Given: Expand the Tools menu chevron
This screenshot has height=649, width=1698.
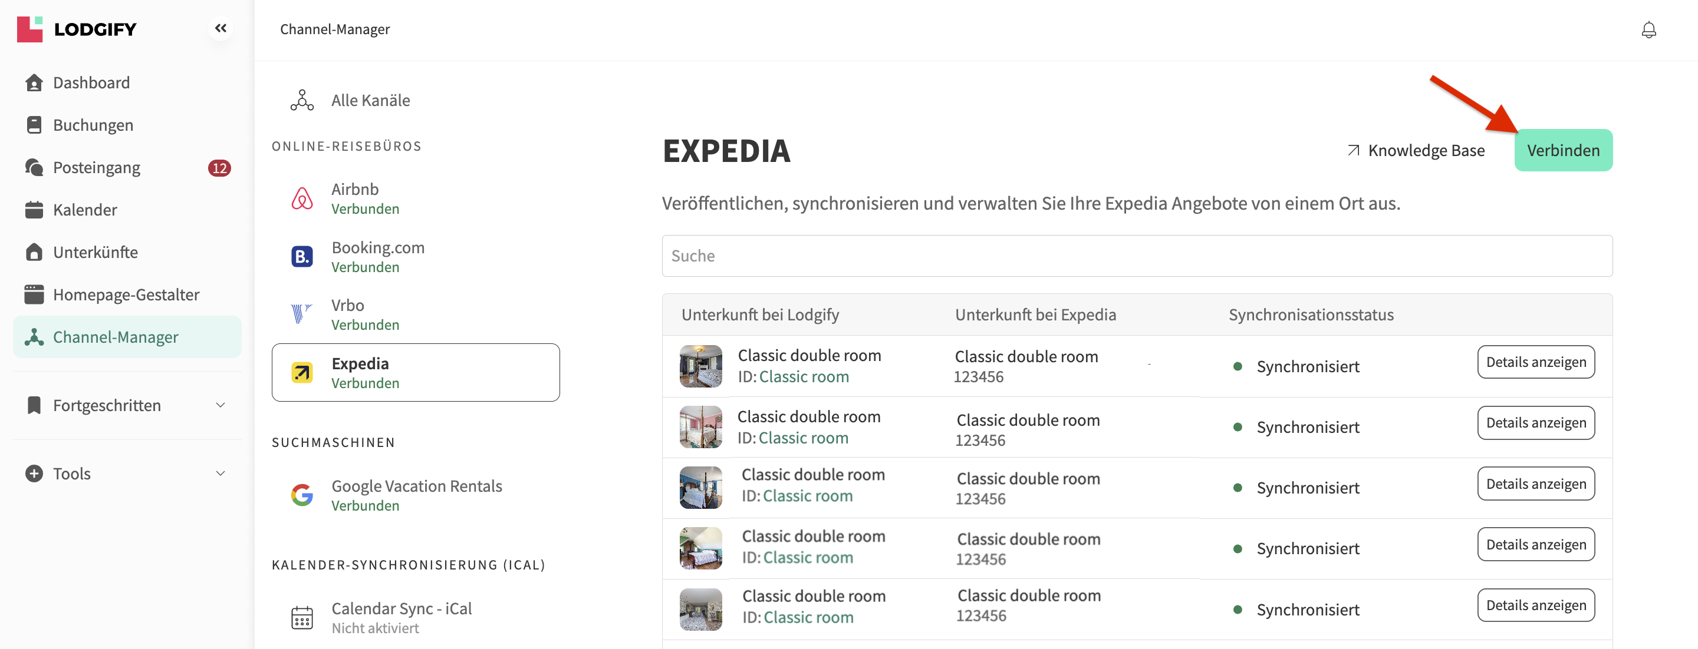Looking at the screenshot, I should [221, 473].
